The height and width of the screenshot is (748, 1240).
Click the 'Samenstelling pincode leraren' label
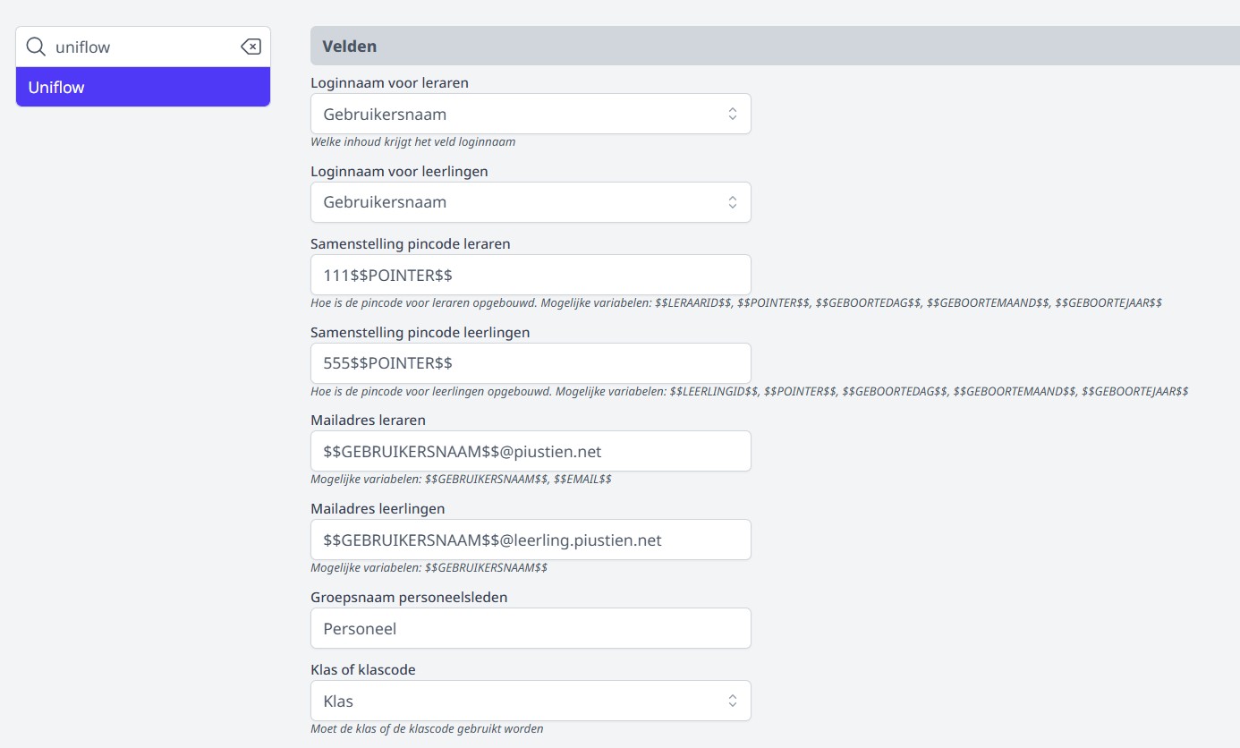click(410, 243)
